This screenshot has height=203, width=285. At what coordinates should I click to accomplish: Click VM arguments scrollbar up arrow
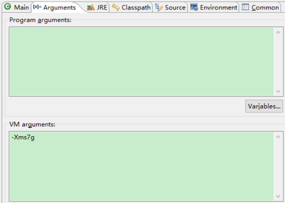click(278, 137)
